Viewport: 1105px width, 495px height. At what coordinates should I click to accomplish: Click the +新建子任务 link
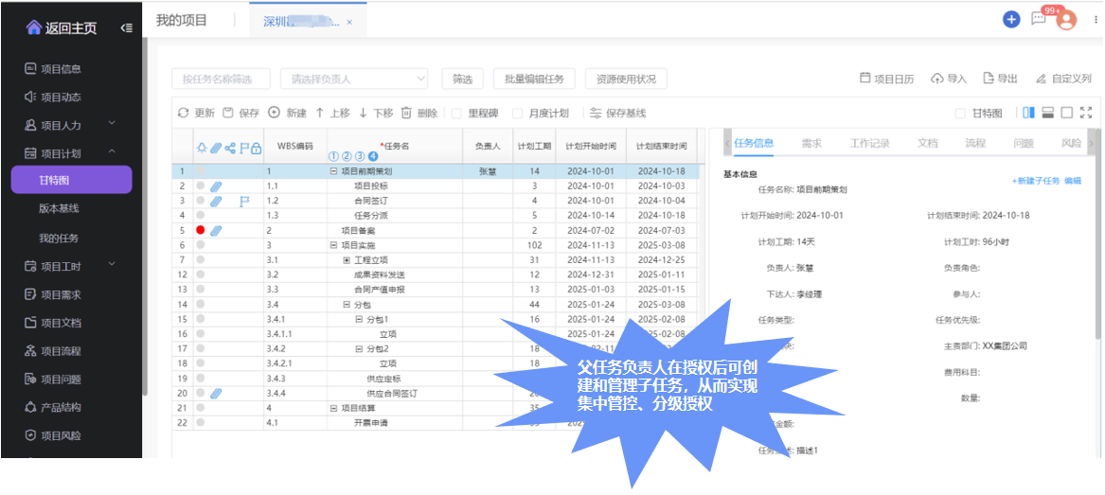click(1035, 181)
